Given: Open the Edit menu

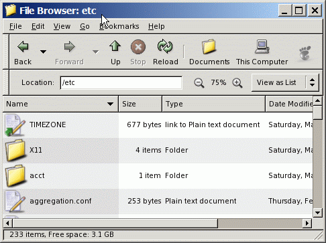Looking at the screenshot, I should (x=38, y=26).
